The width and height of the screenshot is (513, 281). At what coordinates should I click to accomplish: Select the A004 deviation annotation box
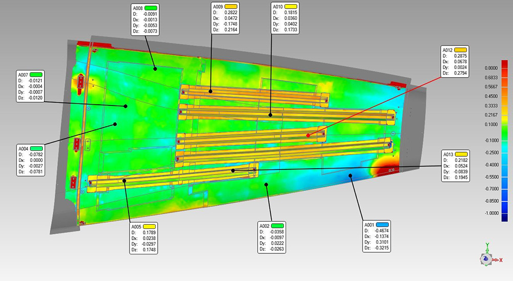(31, 158)
